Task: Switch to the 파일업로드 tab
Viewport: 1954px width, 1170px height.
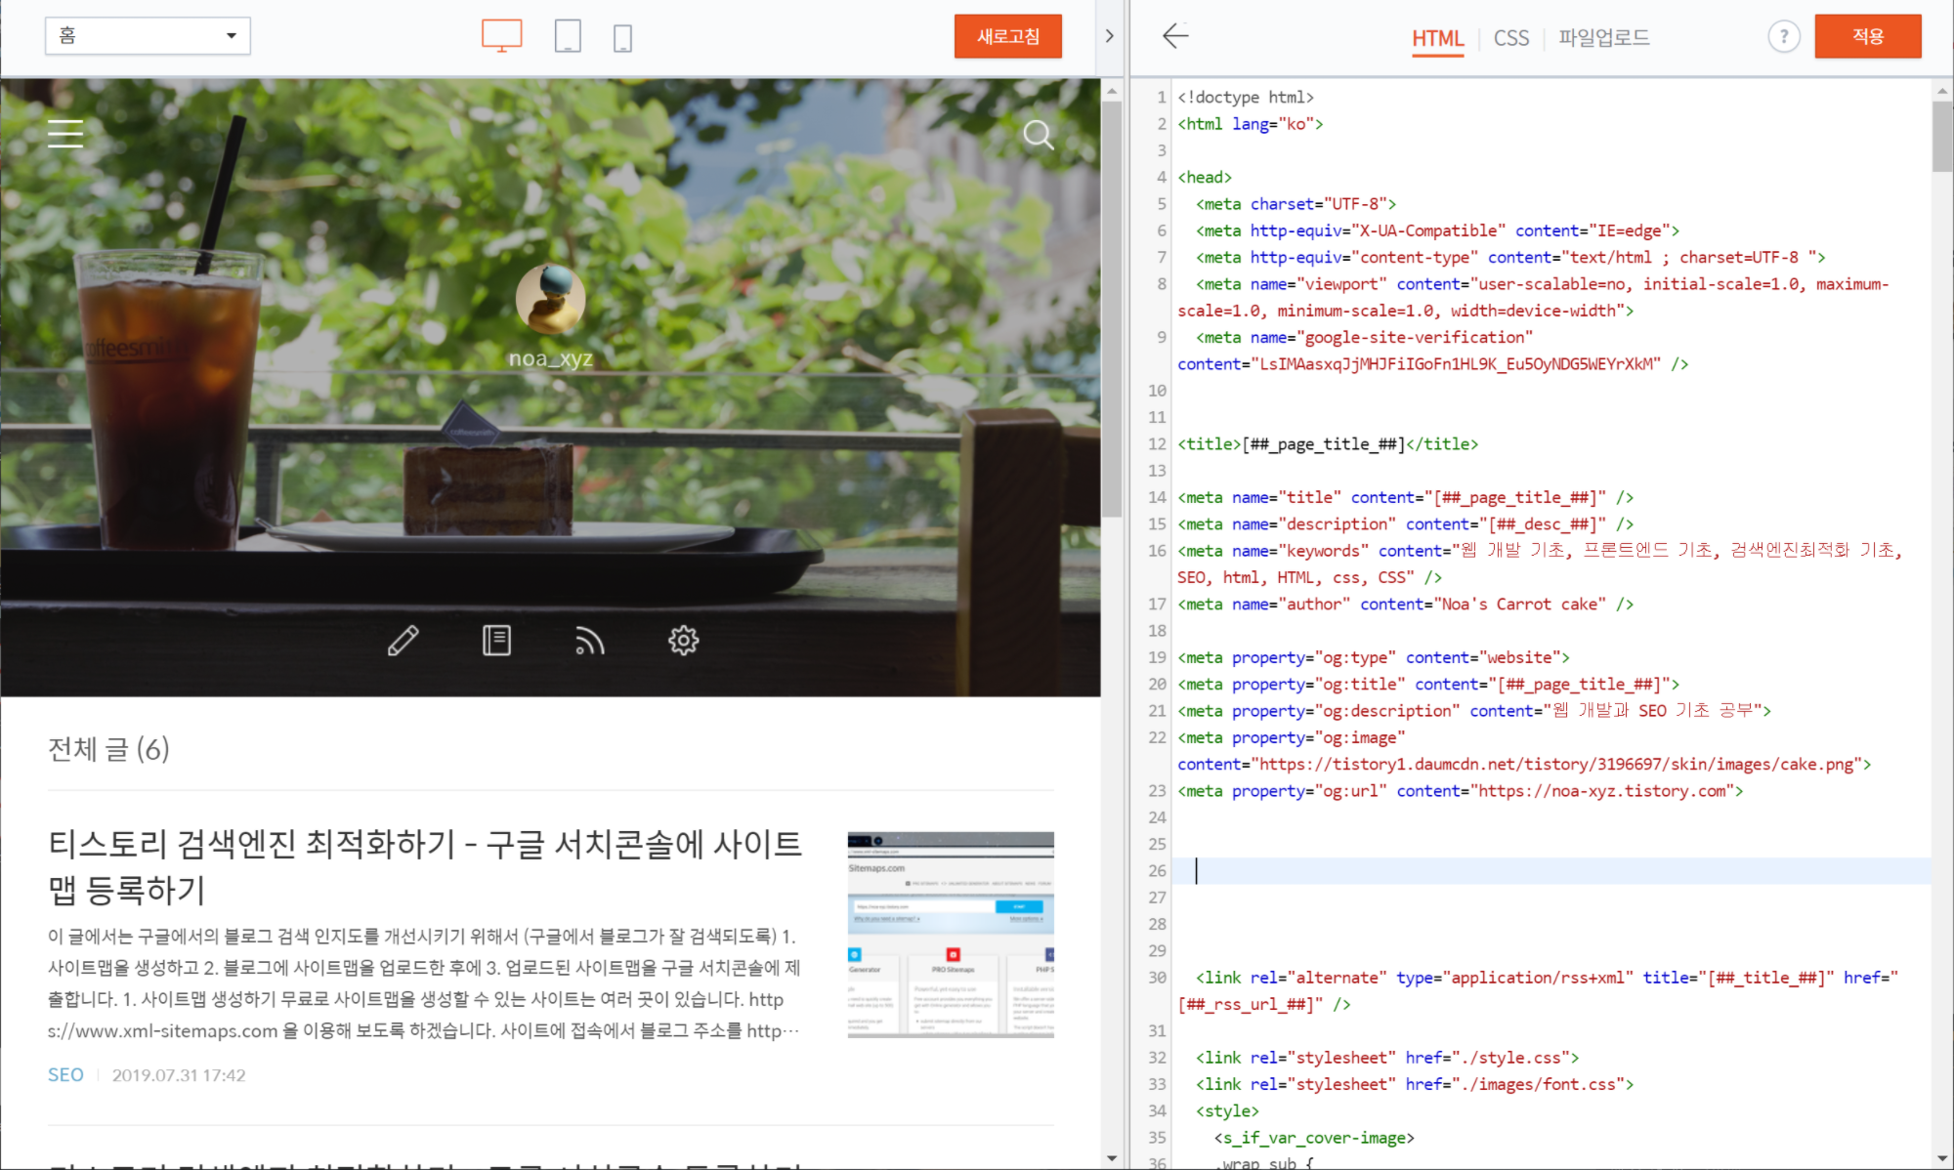Action: coord(1603,38)
